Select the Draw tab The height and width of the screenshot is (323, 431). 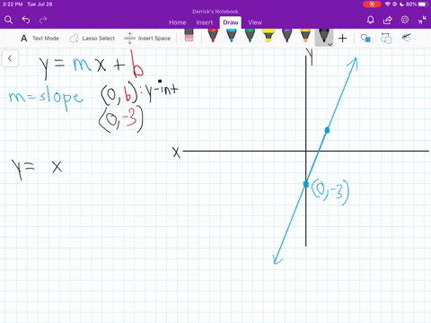pos(231,22)
